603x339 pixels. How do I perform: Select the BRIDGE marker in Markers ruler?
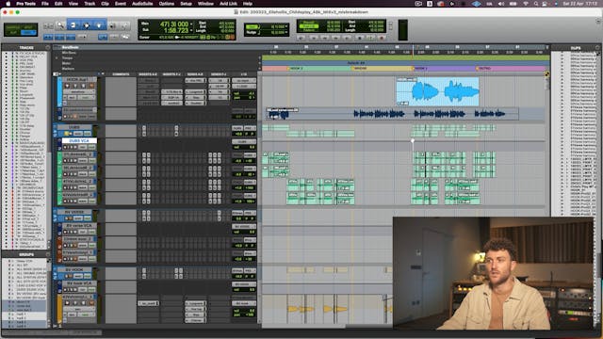tap(360, 69)
